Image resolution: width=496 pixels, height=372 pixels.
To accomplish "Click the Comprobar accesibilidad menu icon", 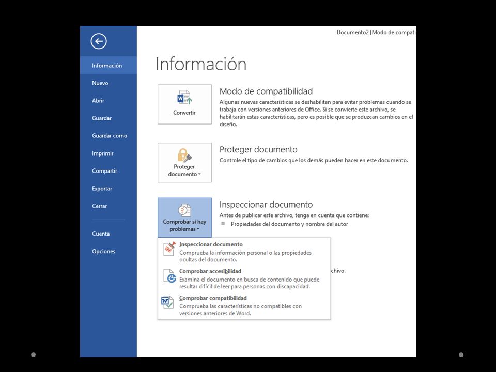I will coord(169,276).
